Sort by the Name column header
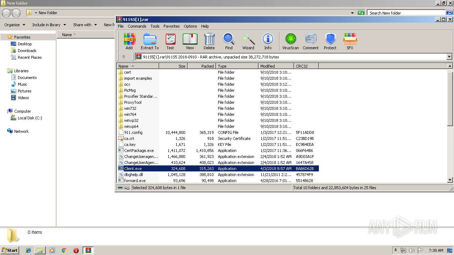454x255 pixels. click(138, 66)
